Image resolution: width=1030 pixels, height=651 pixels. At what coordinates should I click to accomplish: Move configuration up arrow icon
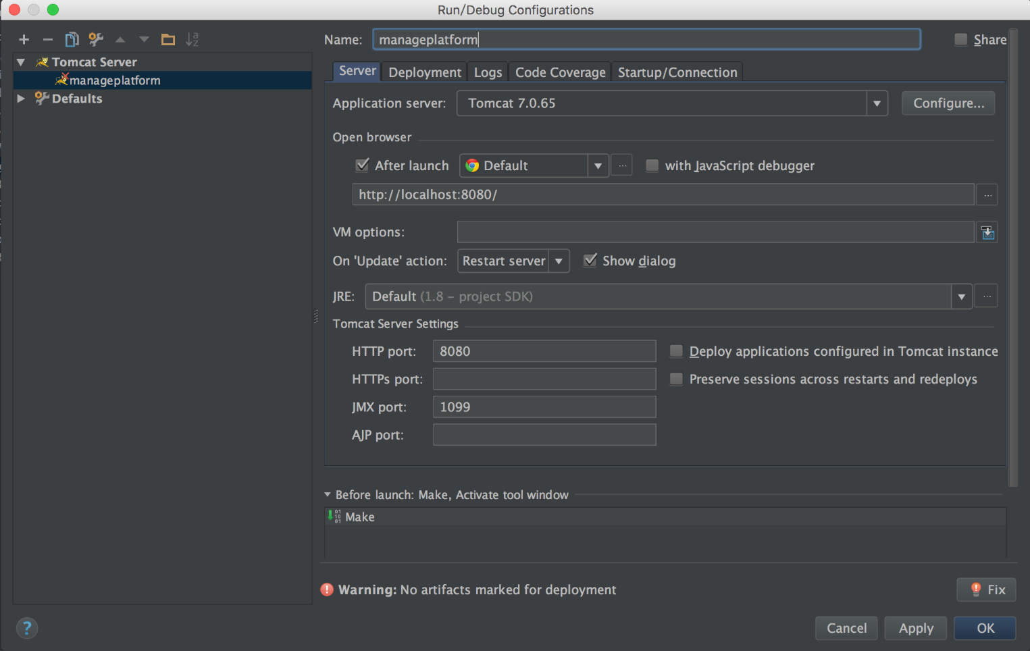(120, 40)
